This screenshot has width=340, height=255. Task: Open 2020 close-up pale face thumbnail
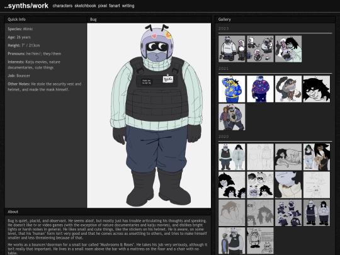click(x=288, y=185)
